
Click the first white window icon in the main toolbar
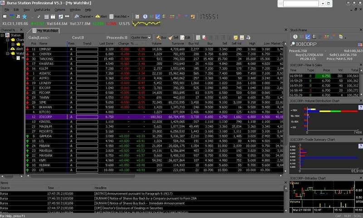point(5,16)
